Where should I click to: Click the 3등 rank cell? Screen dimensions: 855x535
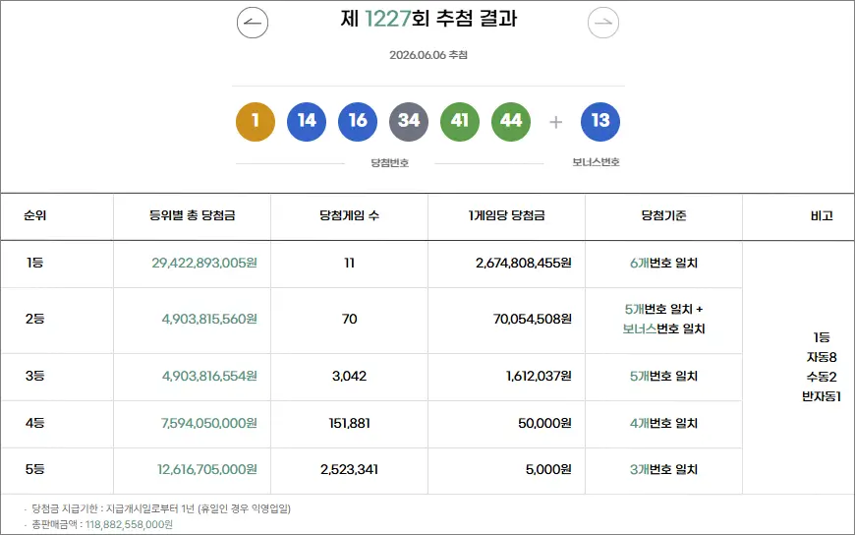(x=35, y=376)
